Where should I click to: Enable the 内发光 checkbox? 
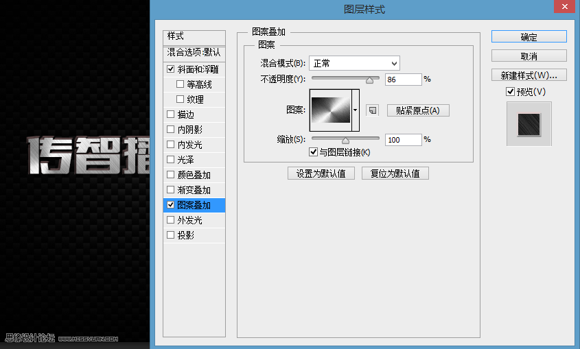click(170, 145)
